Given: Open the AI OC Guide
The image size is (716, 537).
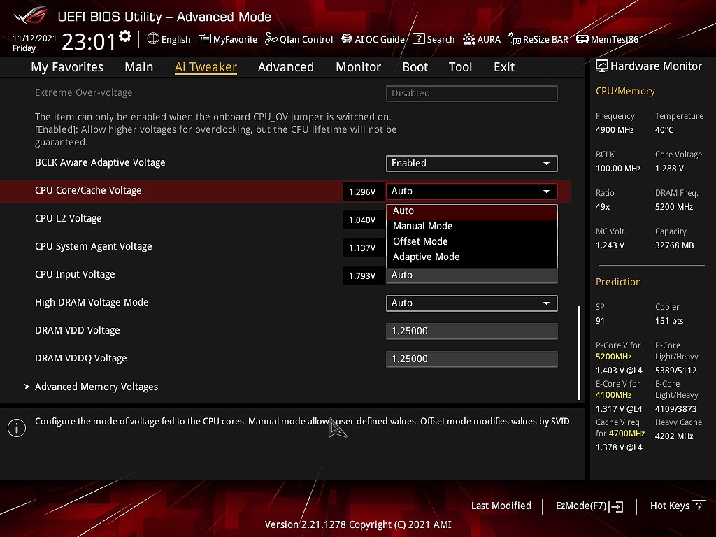Looking at the screenshot, I should 373,40.
